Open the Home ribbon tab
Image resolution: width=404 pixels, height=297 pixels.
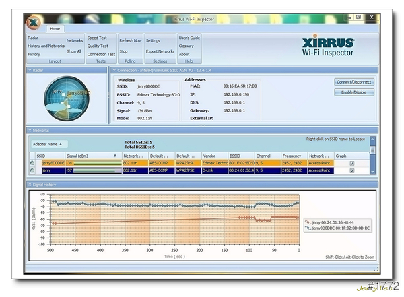pyautogui.click(x=55, y=29)
